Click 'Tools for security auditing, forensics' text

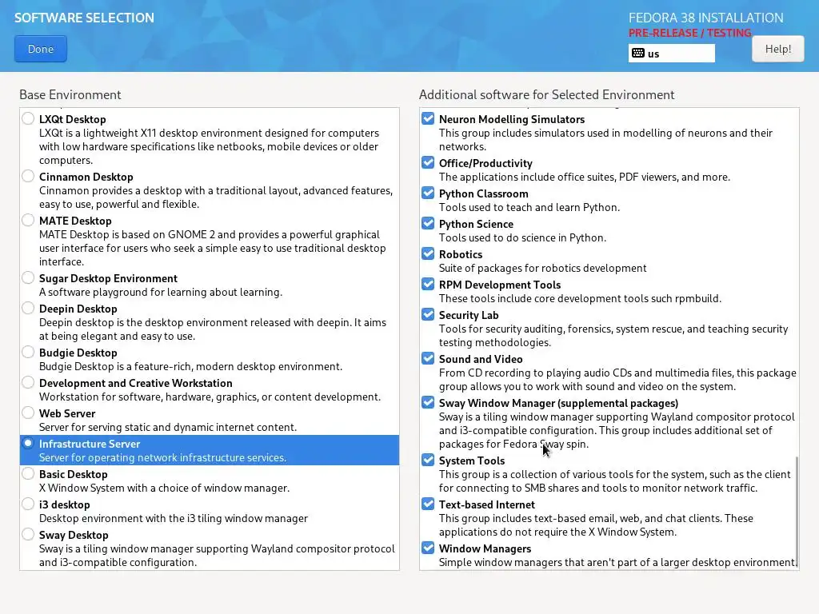[x=613, y=336]
